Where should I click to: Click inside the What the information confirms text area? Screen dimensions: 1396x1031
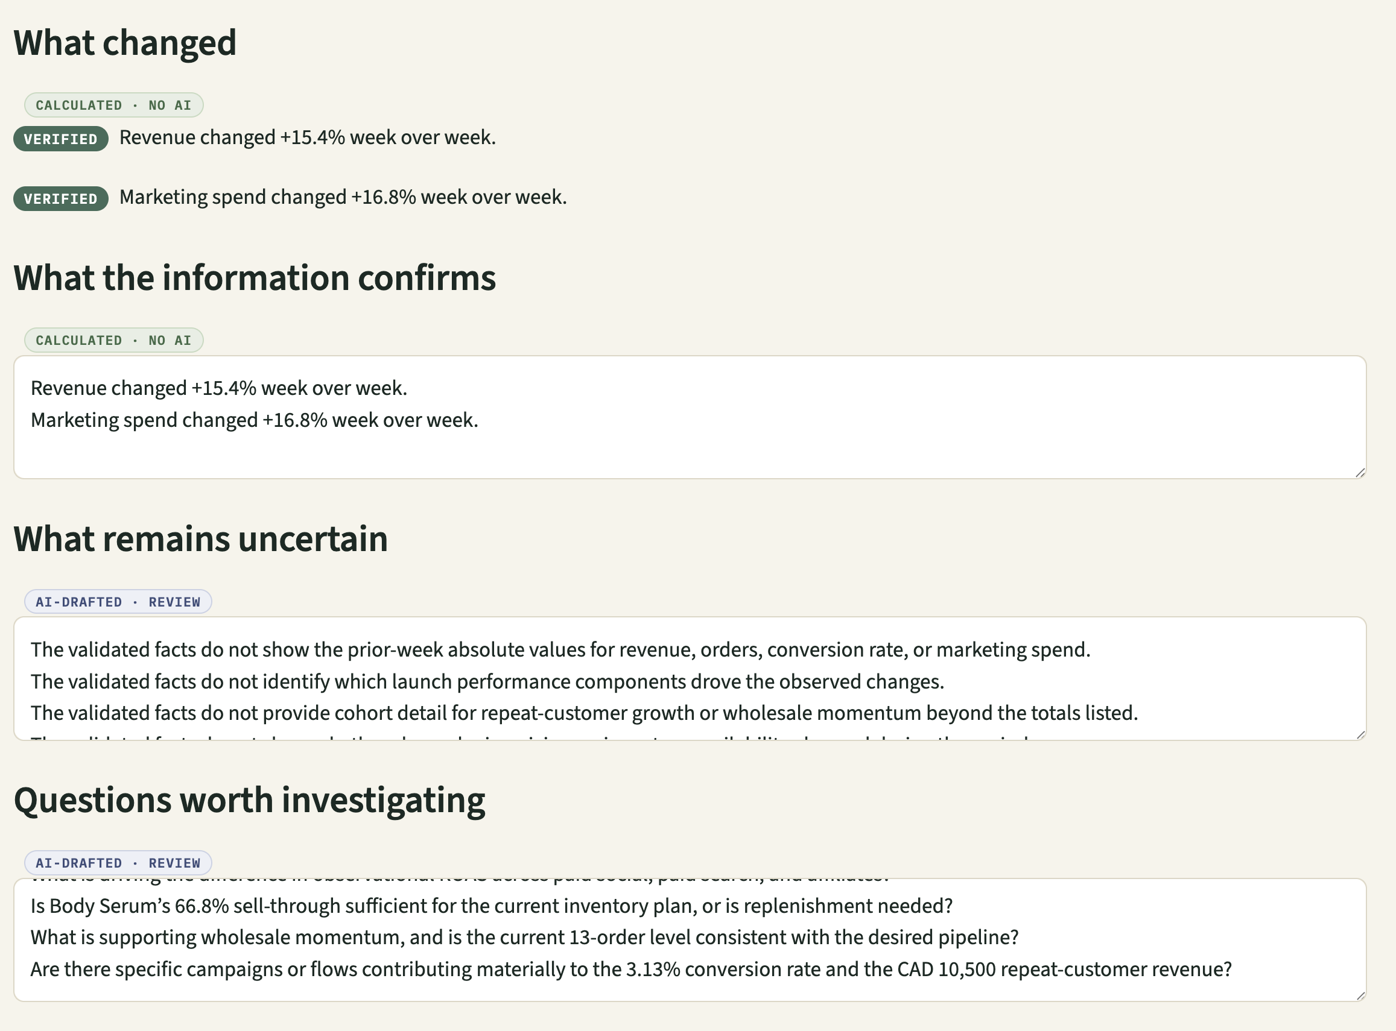[690, 417]
